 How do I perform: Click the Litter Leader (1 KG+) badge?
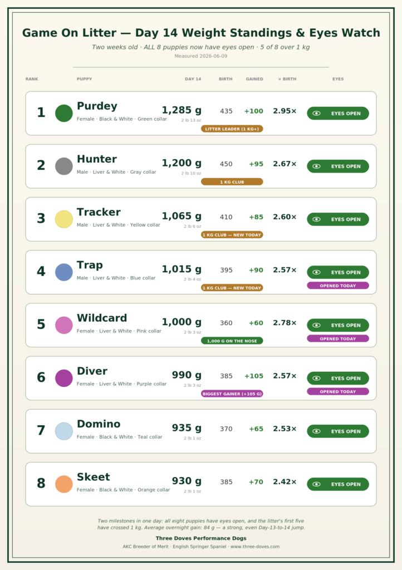pyautogui.click(x=232, y=129)
